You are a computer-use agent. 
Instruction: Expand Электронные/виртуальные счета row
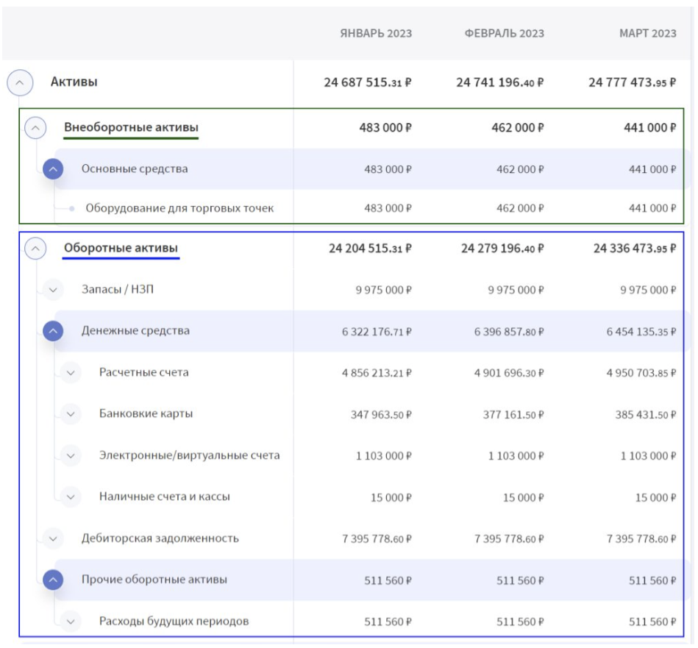pyautogui.click(x=71, y=456)
